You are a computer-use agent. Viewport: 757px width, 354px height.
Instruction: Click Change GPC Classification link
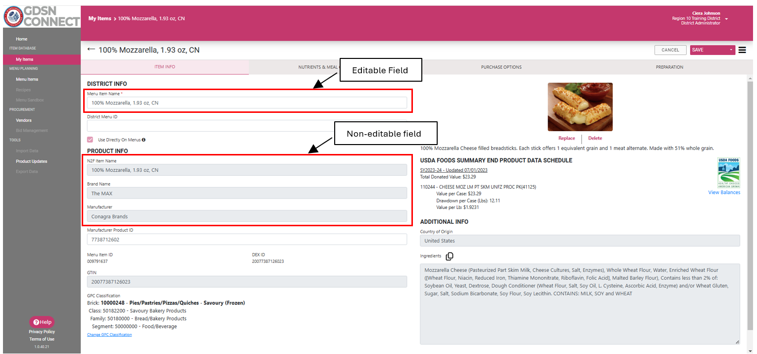(x=109, y=335)
